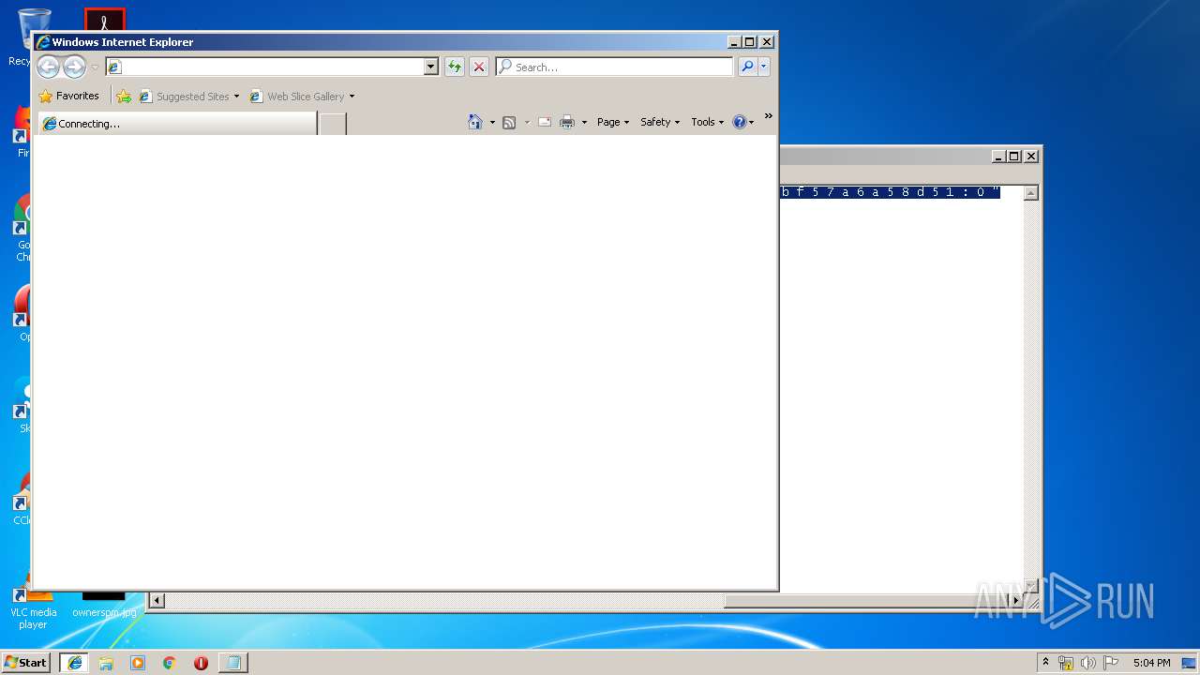Click the Help question mark icon
Screen dimensions: 1200x675
(x=739, y=122)
